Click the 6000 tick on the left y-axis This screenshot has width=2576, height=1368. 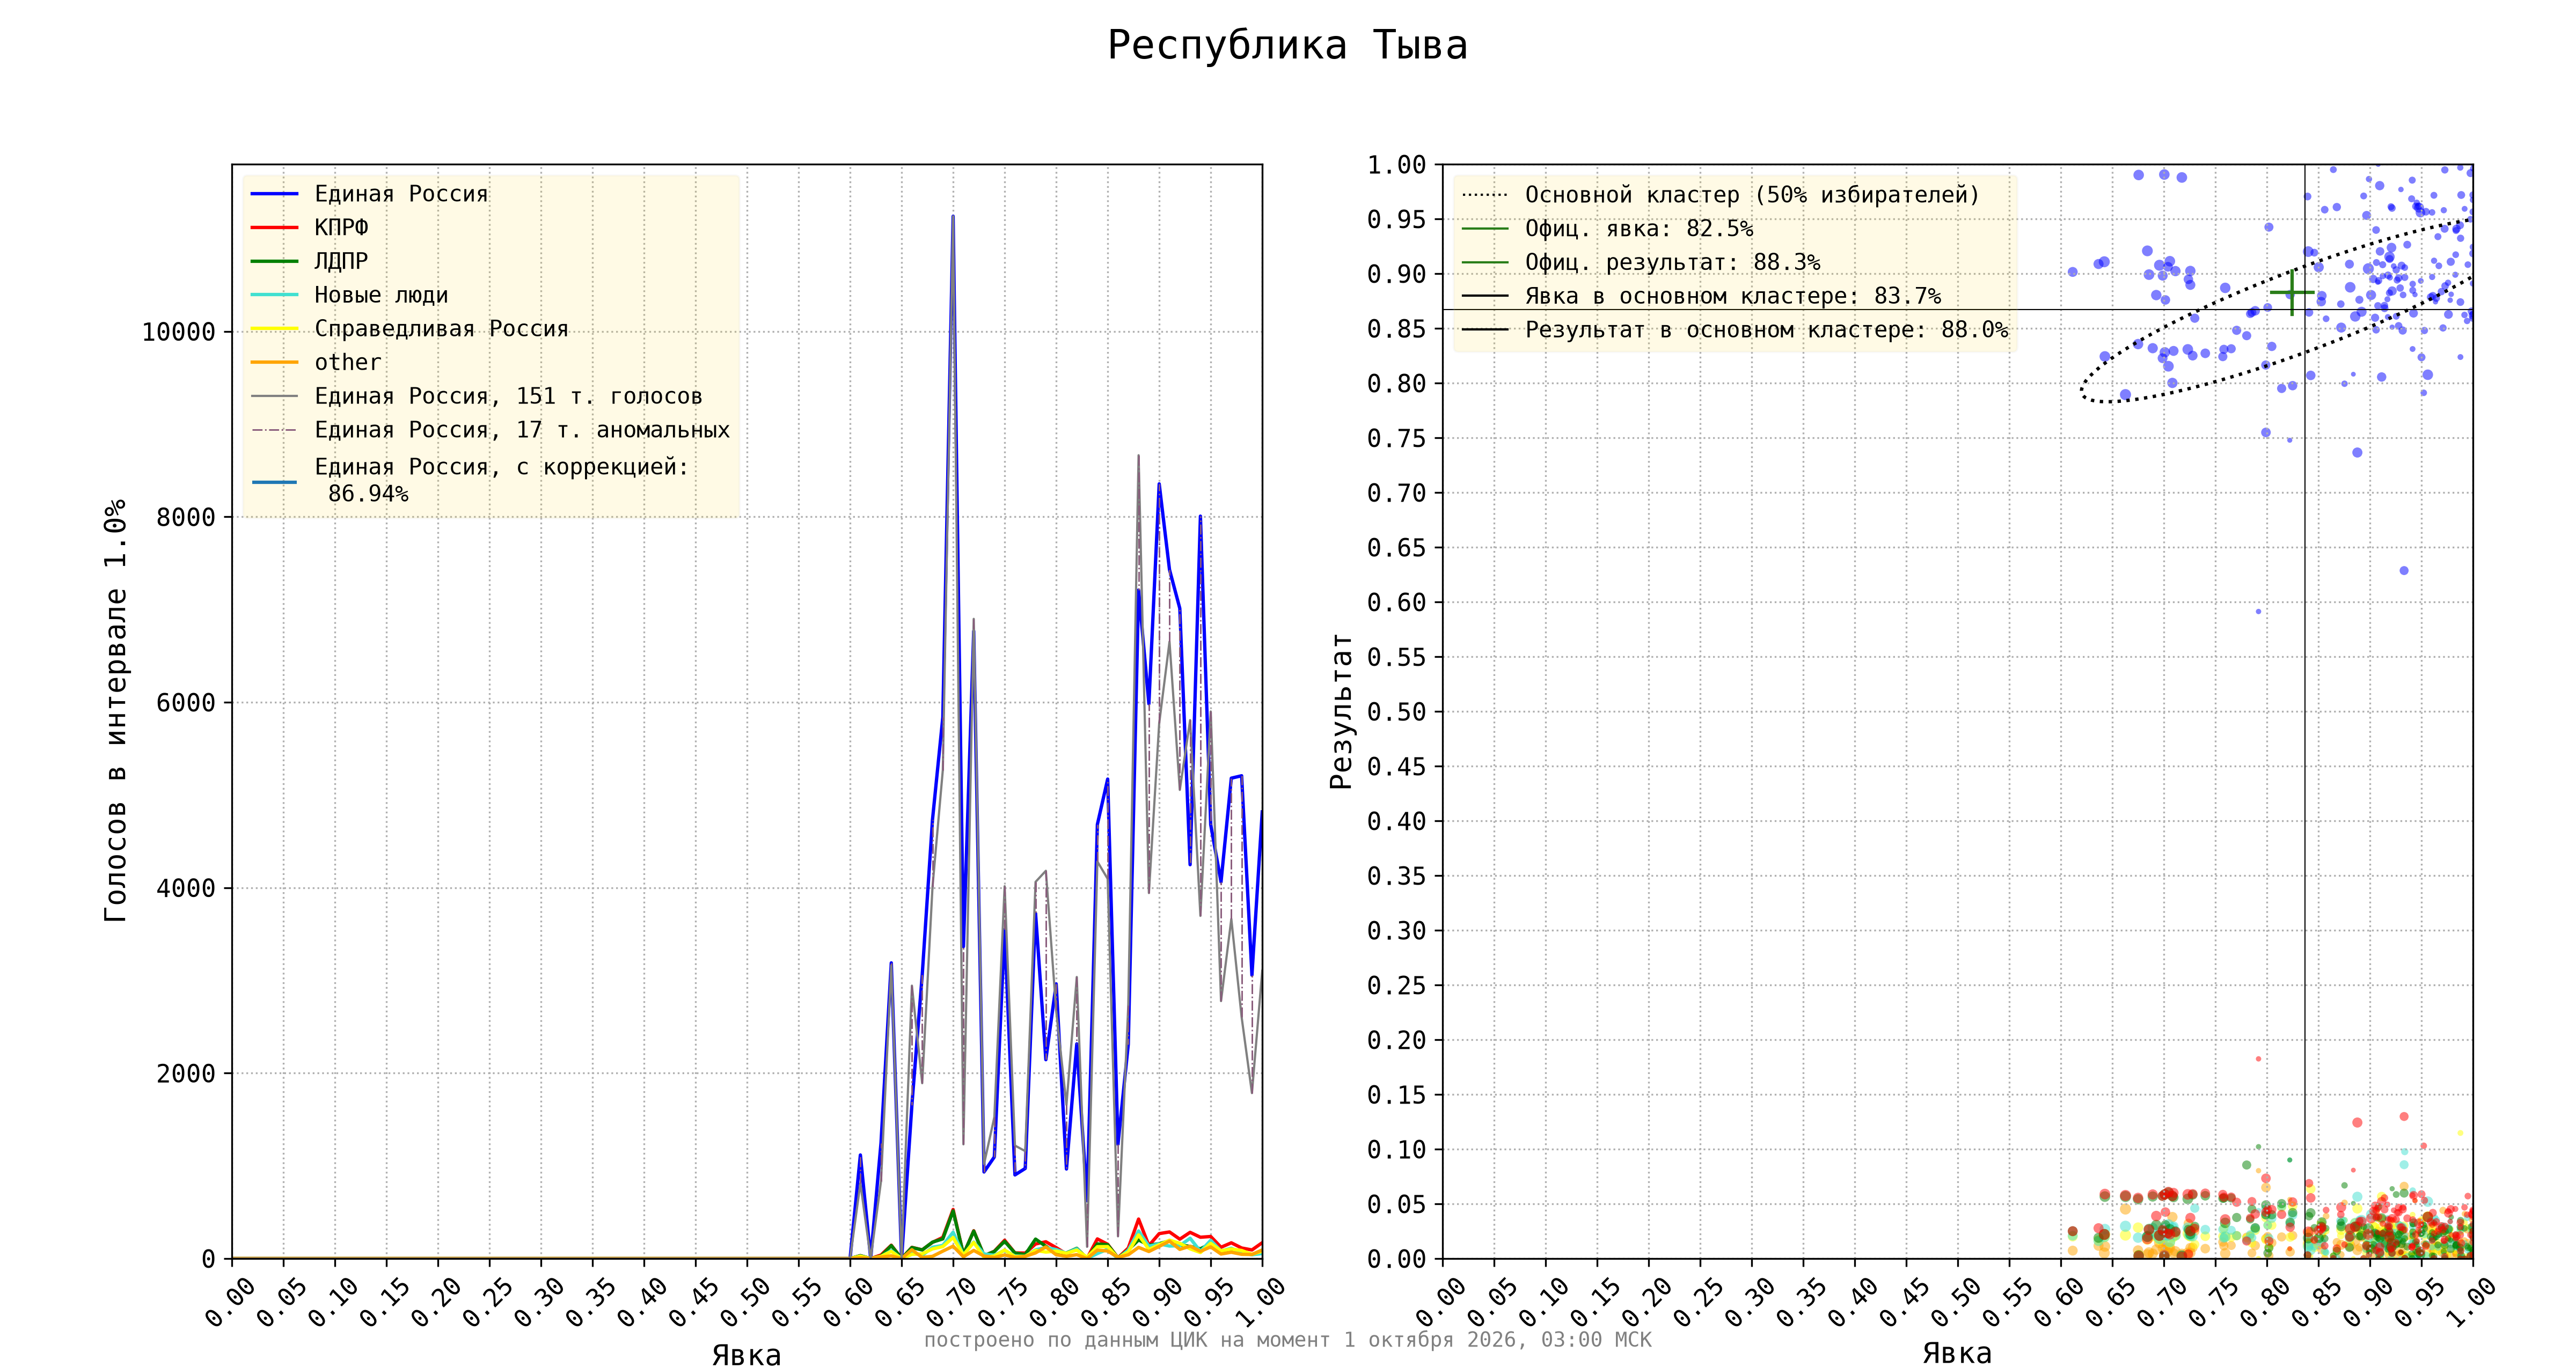click(186, 703)
